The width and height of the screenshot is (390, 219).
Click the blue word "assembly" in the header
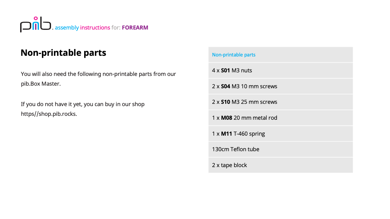coord(67,28)
